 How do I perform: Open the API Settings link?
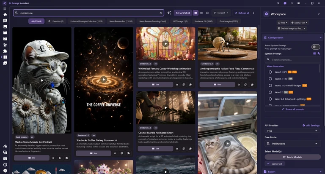tap(311, 125)
